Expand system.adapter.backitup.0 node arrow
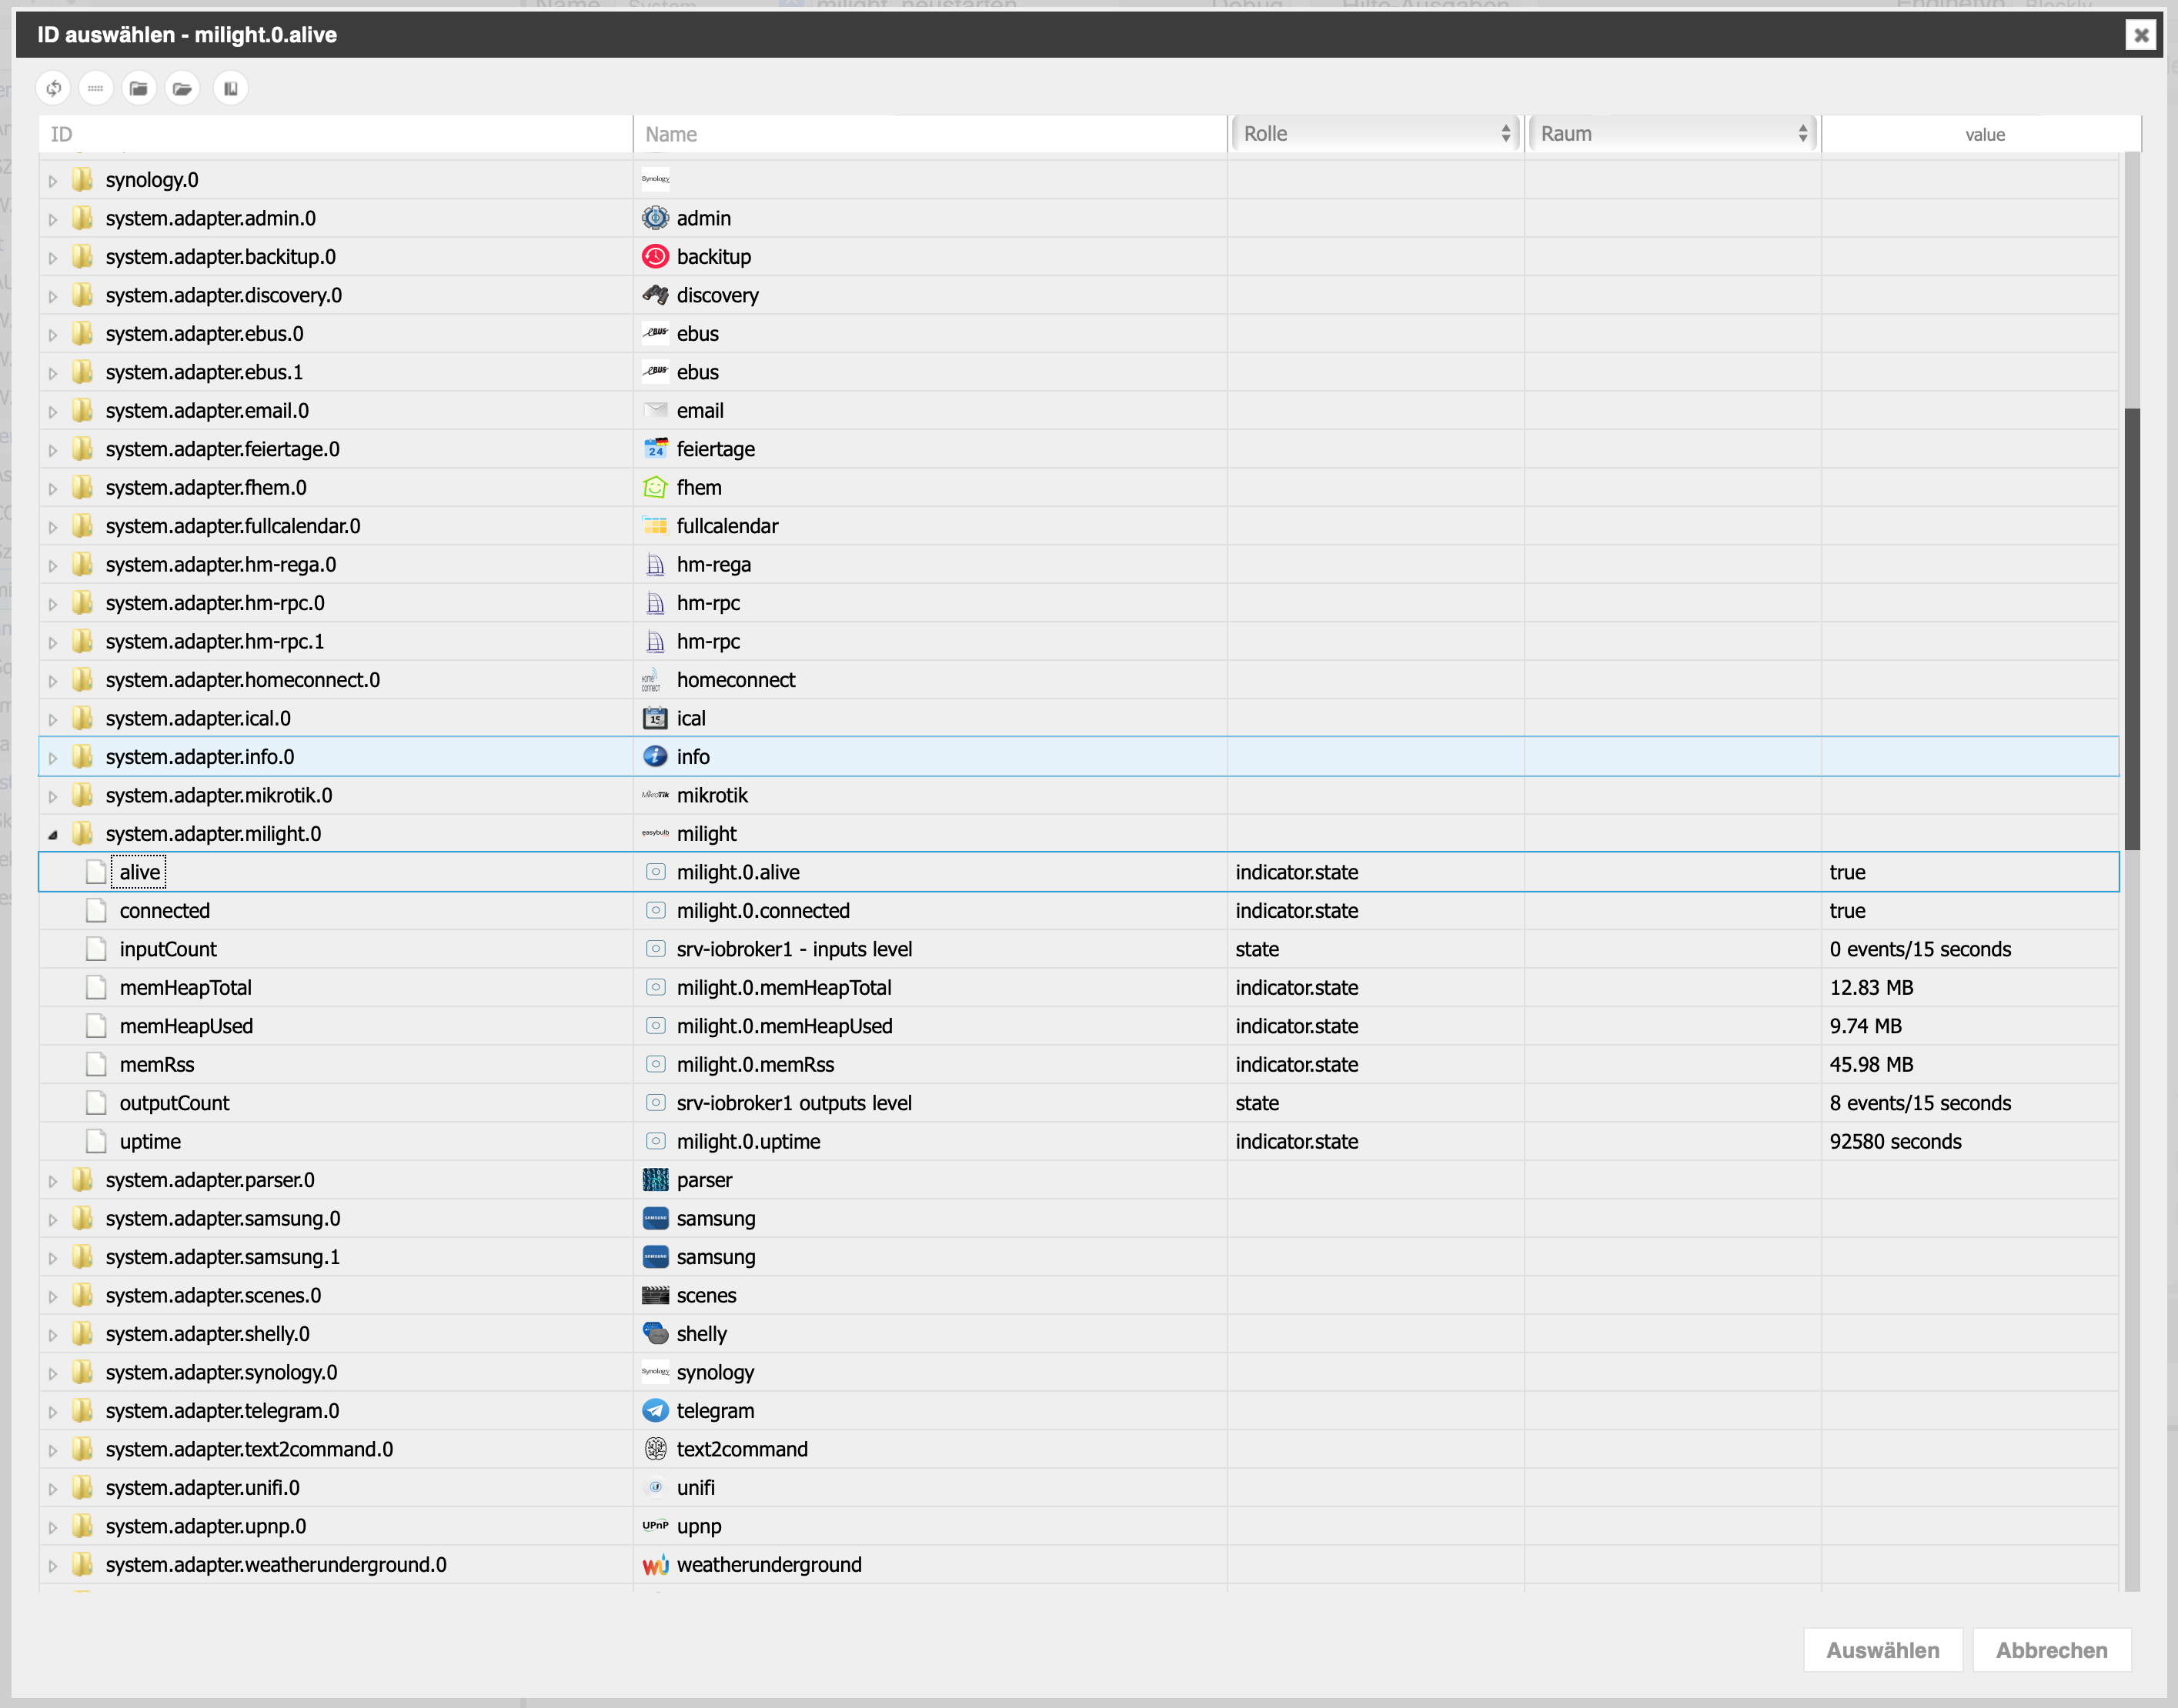2178x1708 pixels. pos(53,258)
